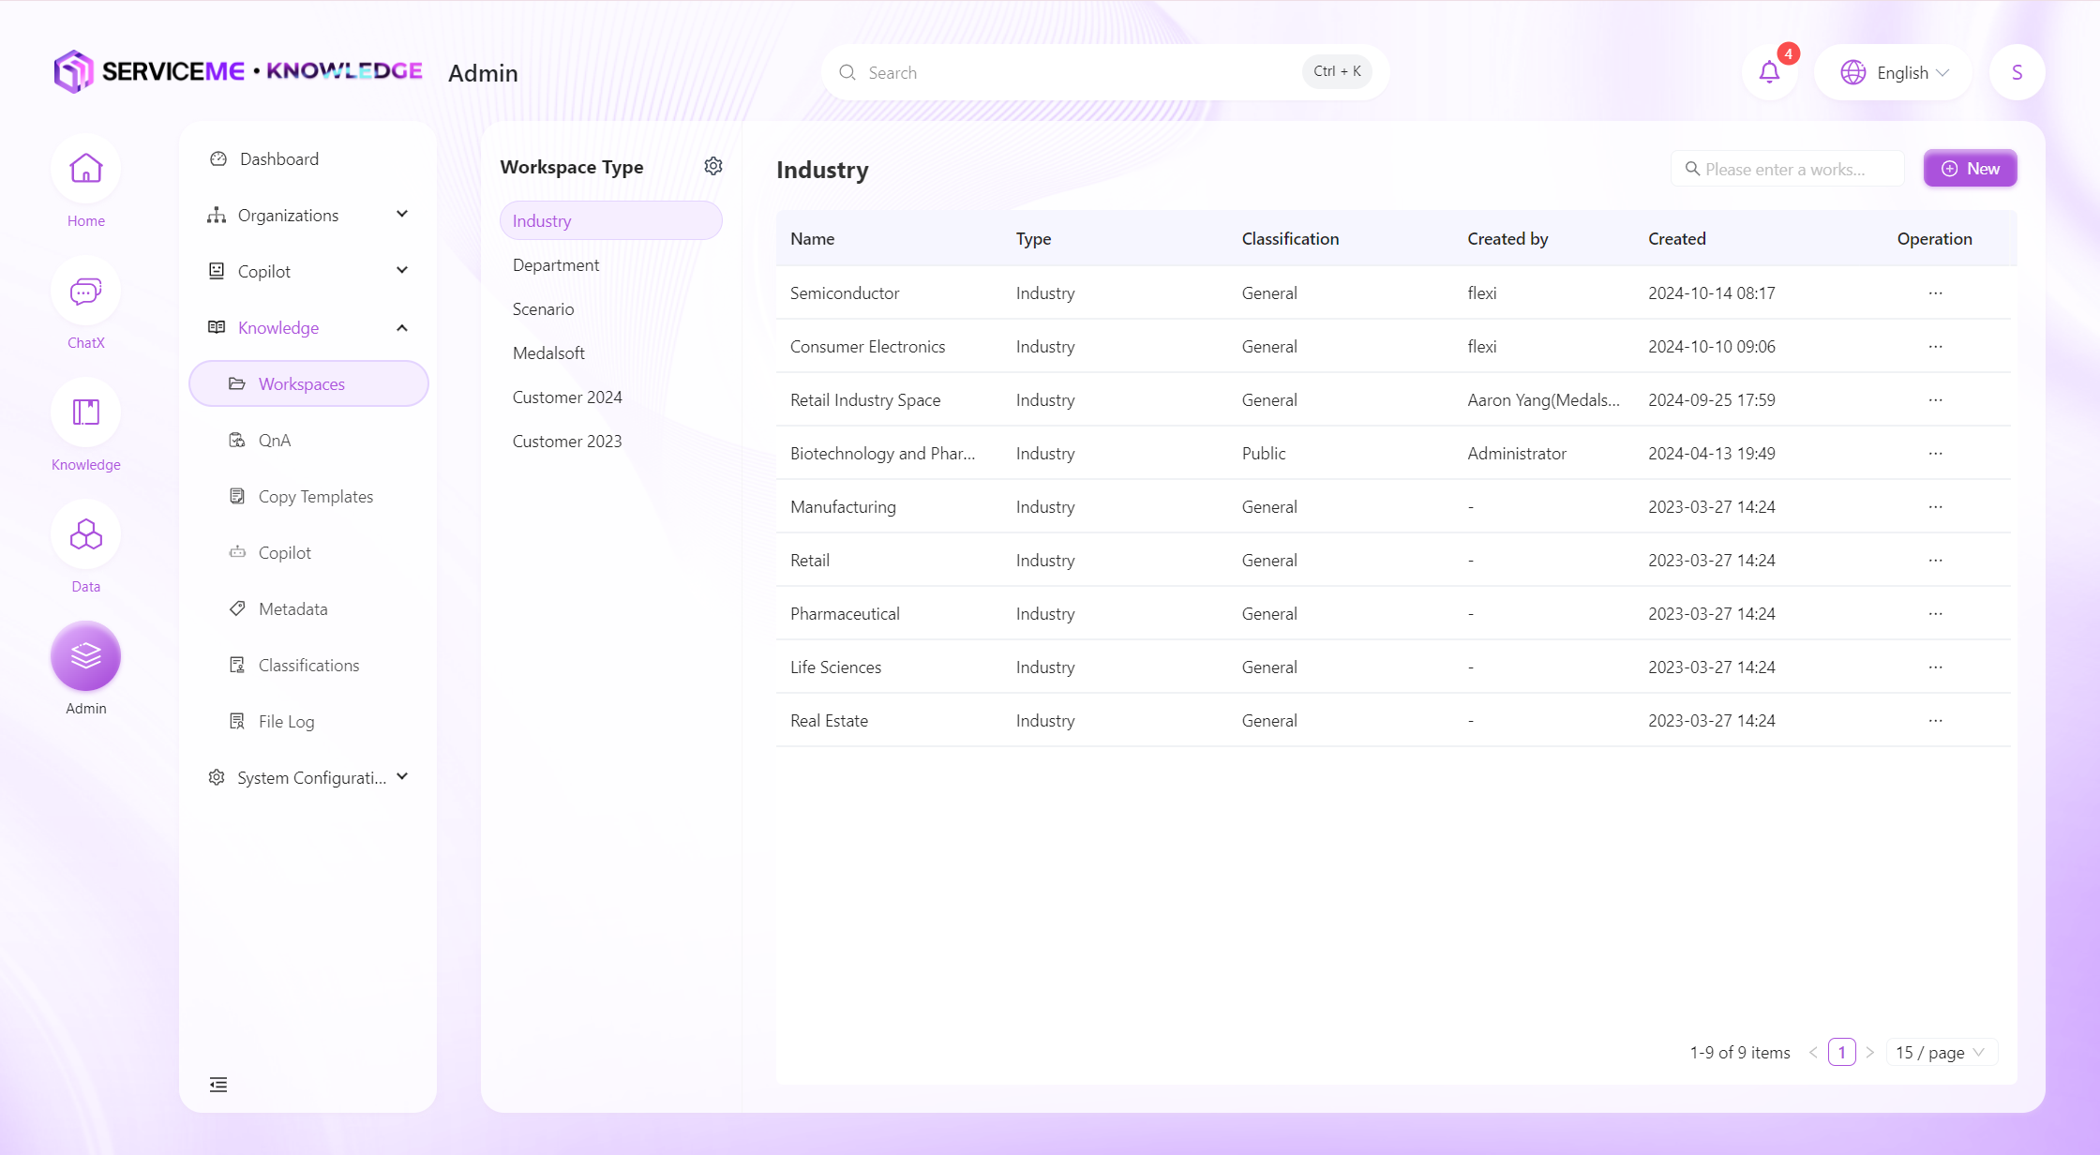Collapse the sidebar menu icon at the bottom
Screen dimensions: 2100x1155
click(218, 1085)
